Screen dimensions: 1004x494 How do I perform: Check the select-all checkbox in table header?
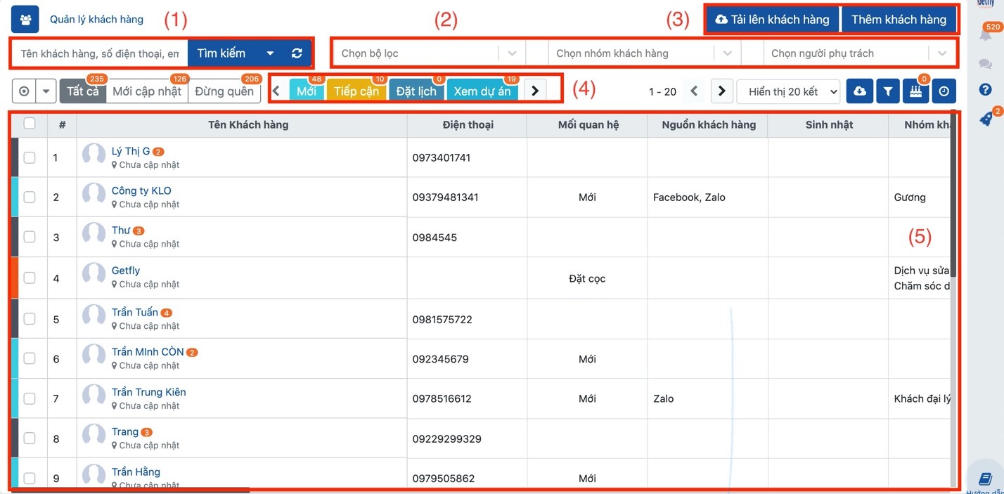pos(30,124)
